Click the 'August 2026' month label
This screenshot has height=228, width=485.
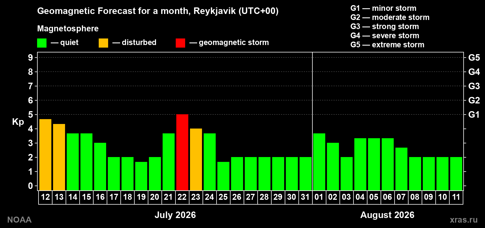coord(387,215)
